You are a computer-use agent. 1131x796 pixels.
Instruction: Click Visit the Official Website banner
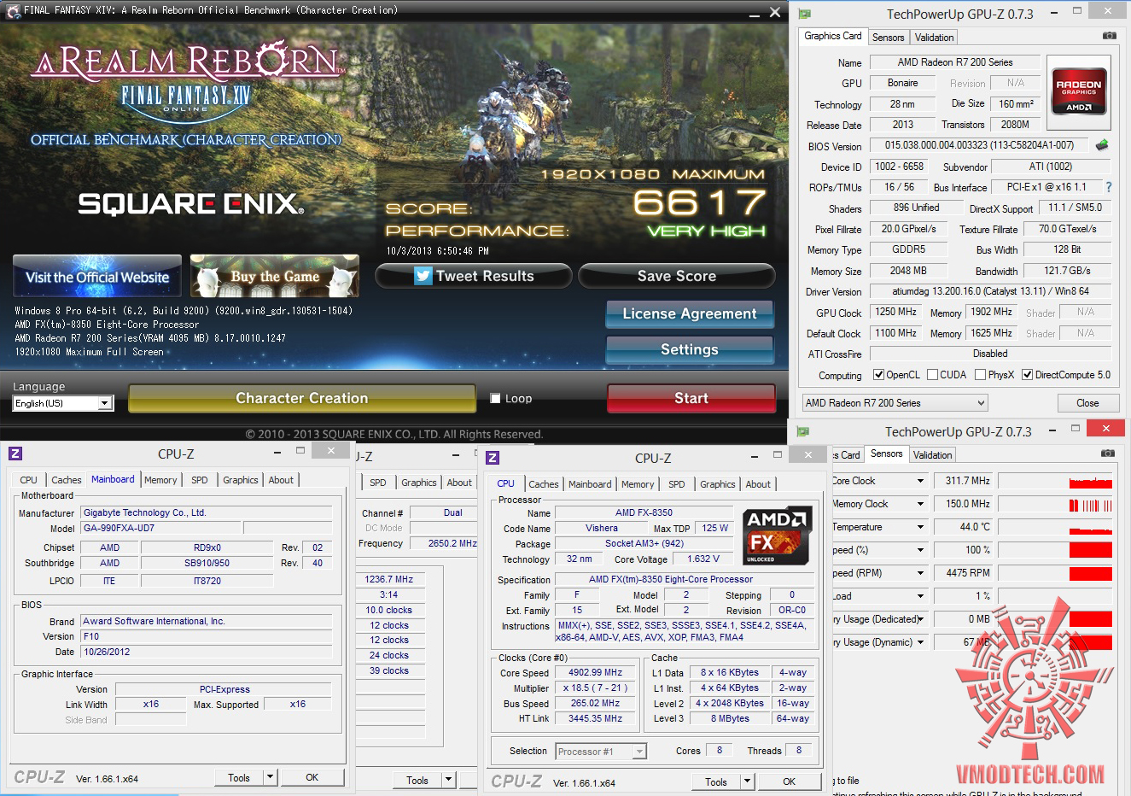(x=97, y=276)
